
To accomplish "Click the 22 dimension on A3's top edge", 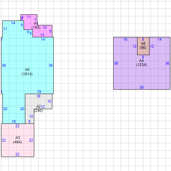I will 17,126.
